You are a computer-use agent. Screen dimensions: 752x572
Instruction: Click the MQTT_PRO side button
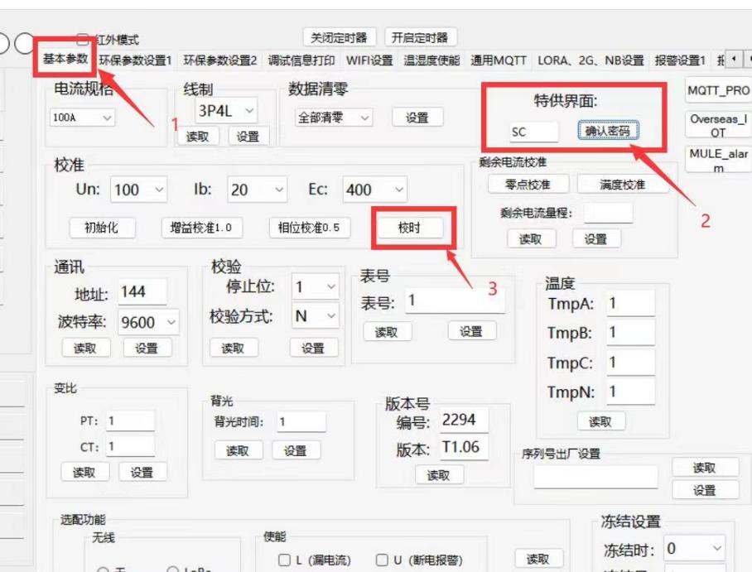718,90
